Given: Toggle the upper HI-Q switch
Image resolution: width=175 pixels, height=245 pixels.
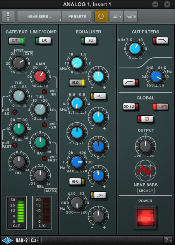Looking at the screenshot, I should pyautogui.click(x=77, y=83).
